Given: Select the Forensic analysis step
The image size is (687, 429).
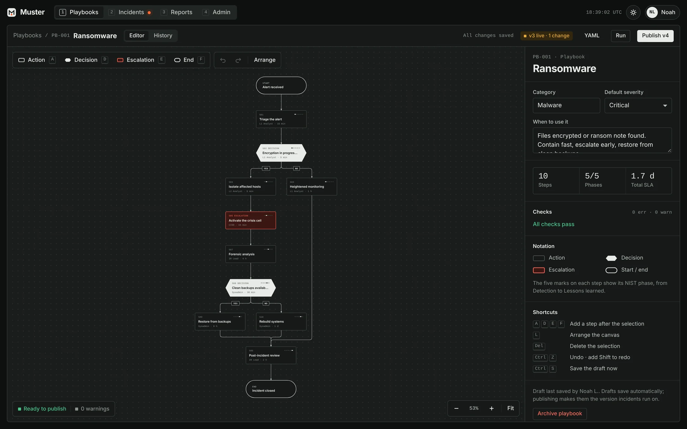Looking at the screenshot, I should pos(251,254).
